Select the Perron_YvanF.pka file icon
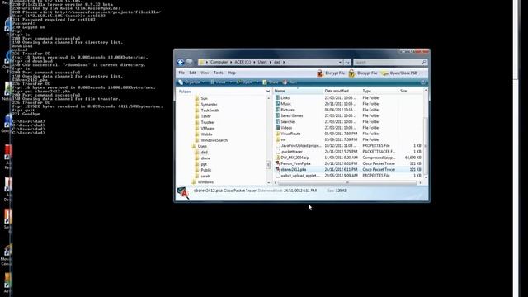 coord(277,163)
